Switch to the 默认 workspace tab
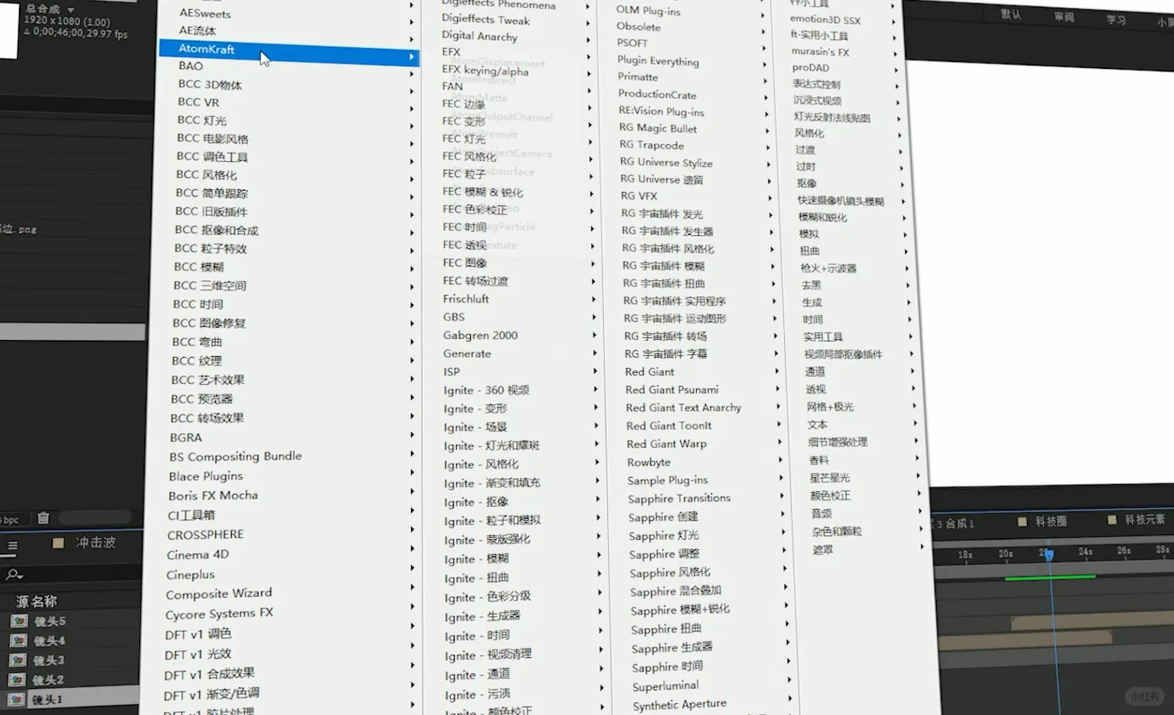This screenshot has width=1174, height=715. click(x=1011, y=15)
